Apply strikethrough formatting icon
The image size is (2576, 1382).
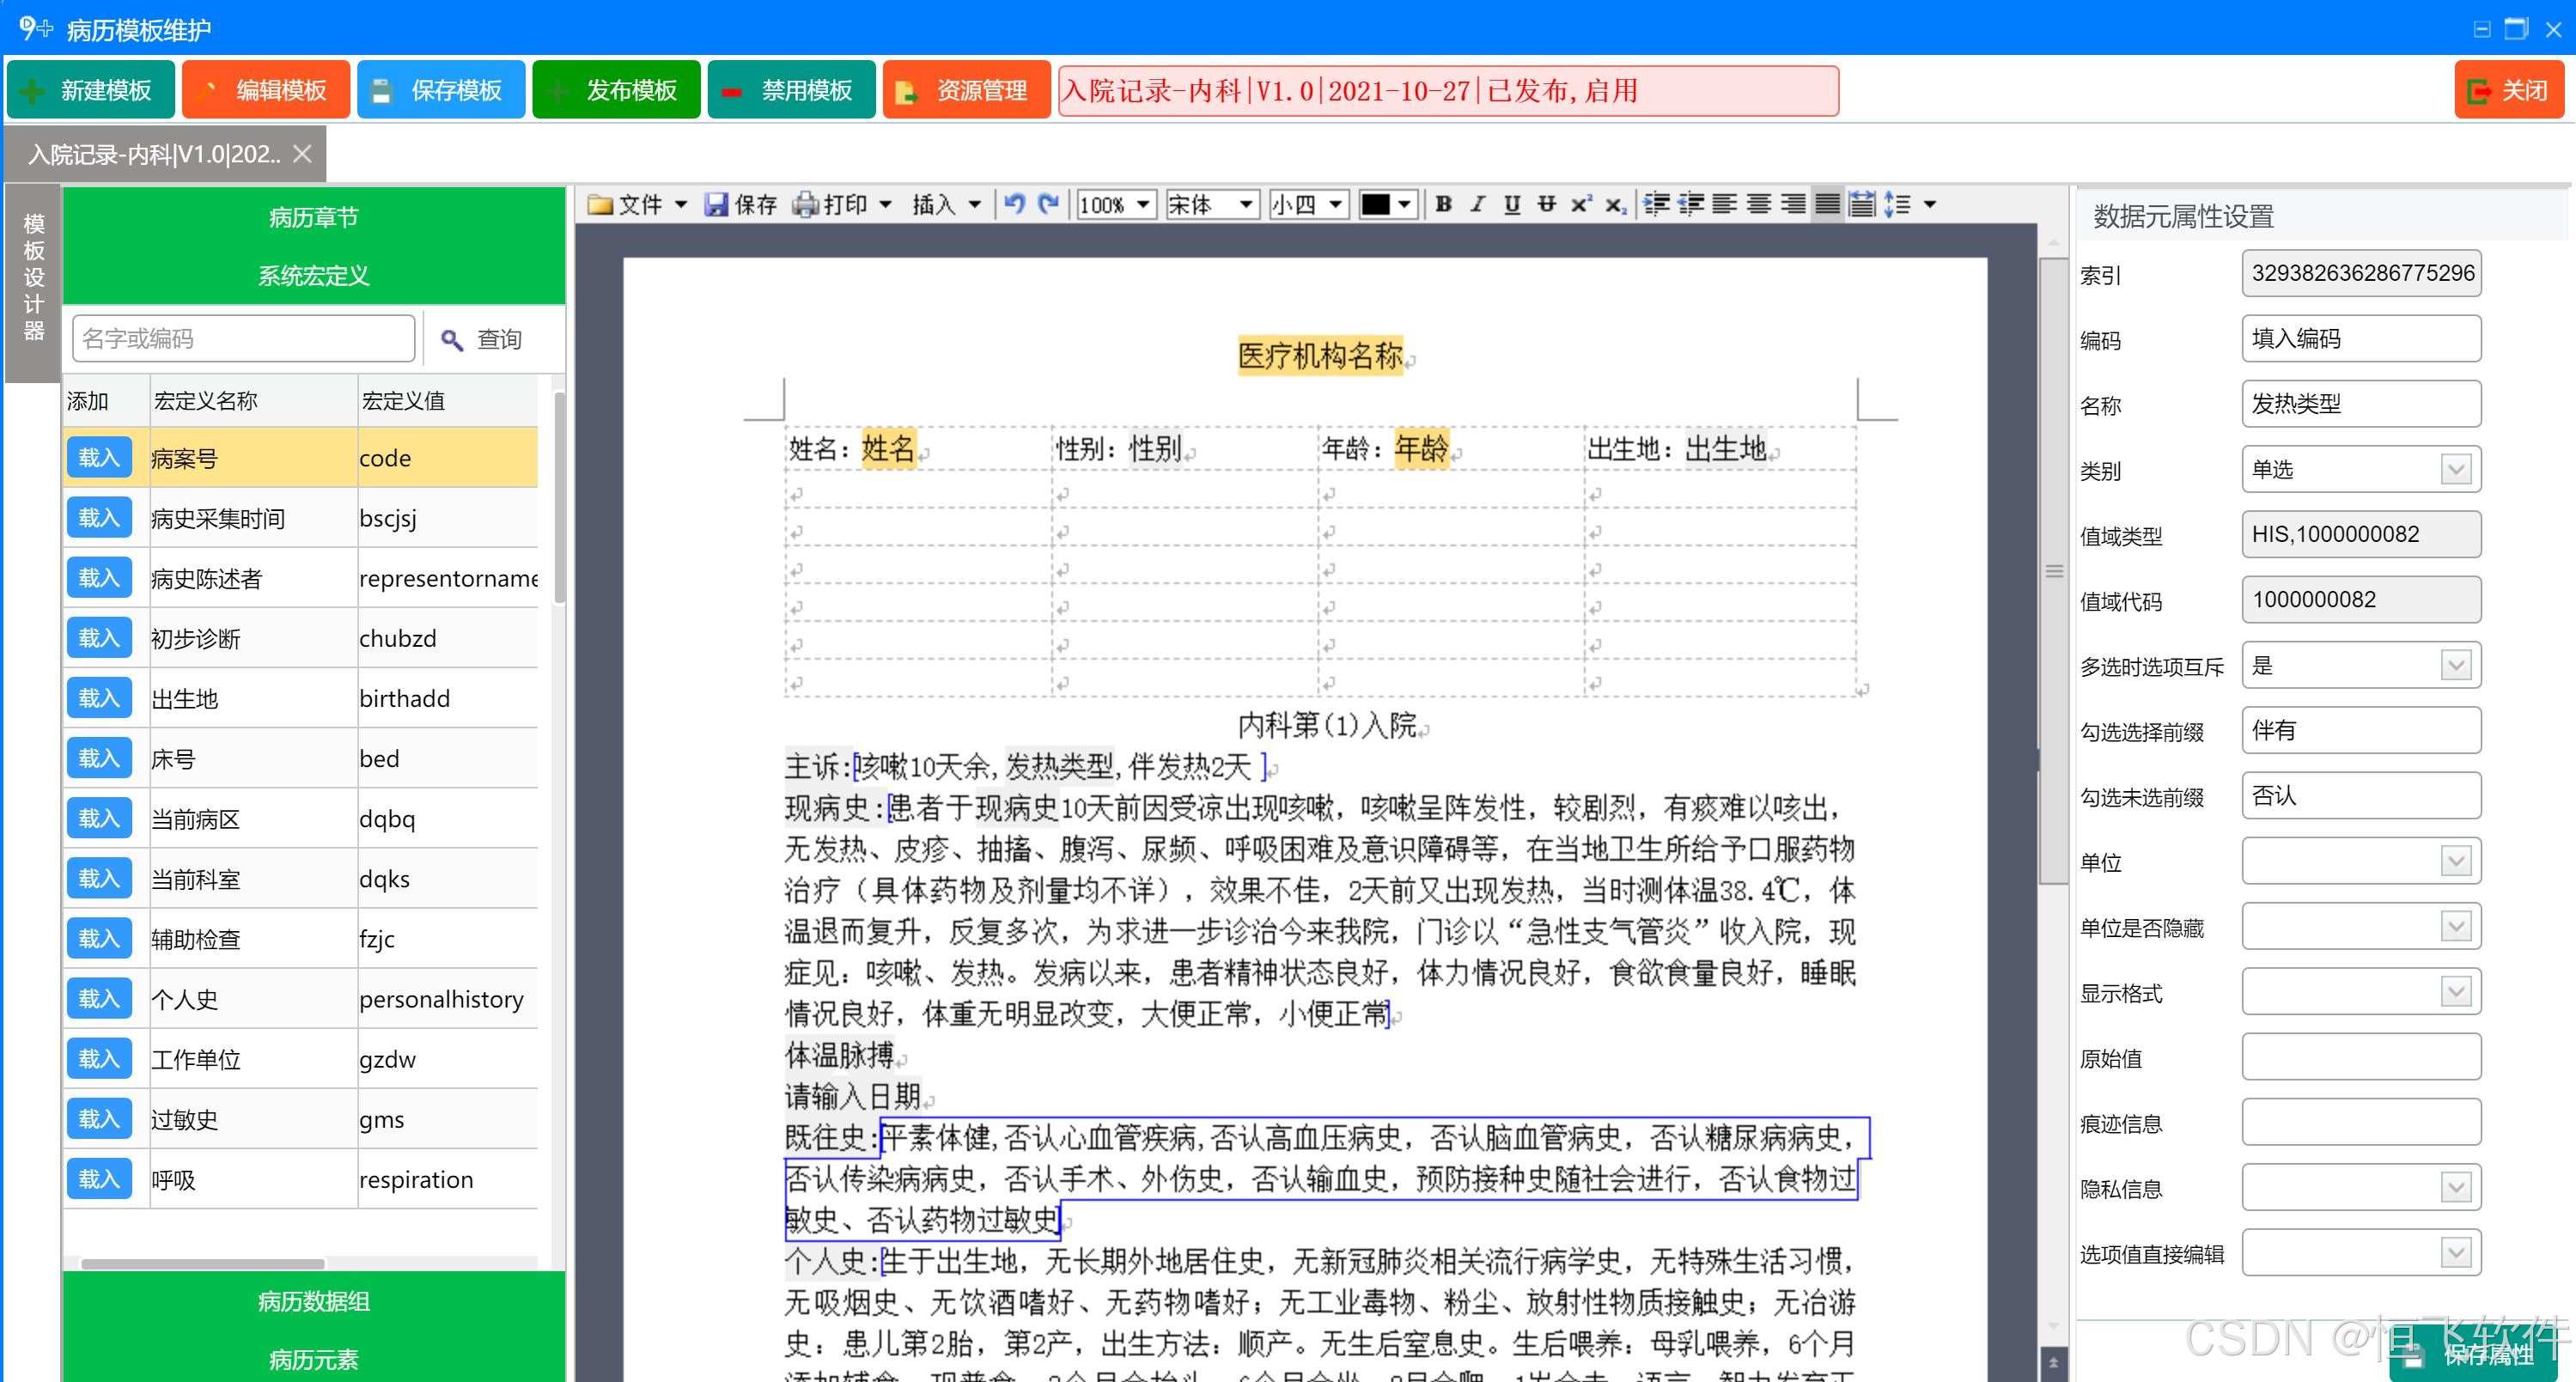point(1546,204)
